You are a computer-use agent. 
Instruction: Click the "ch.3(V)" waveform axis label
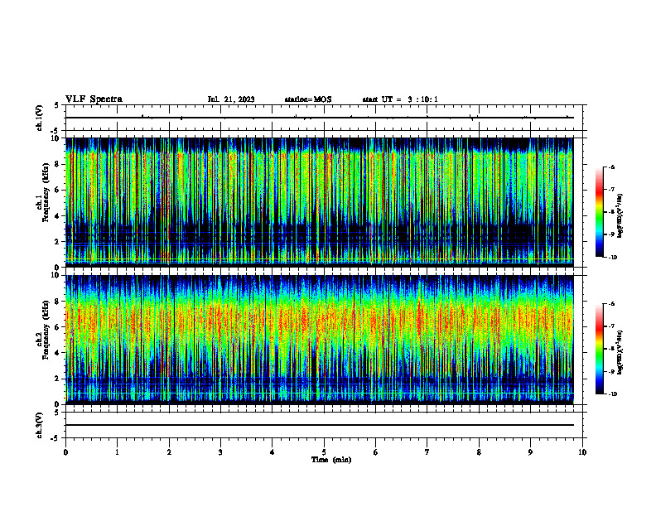pos(40,425)
